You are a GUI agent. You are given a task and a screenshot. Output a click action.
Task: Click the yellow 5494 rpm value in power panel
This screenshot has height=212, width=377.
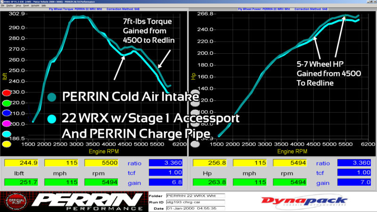(290, 163)
